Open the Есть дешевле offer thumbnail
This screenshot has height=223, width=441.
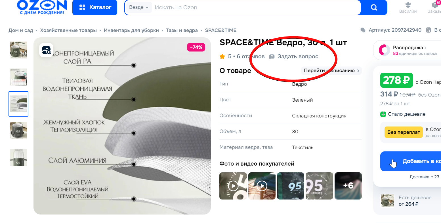[387, 201]
